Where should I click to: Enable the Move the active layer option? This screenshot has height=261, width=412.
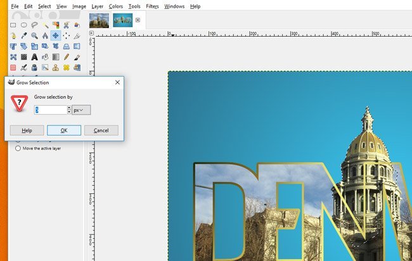coord(18,148)
